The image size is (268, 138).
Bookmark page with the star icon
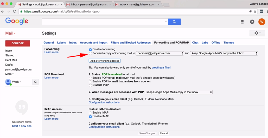pos(255,11)
